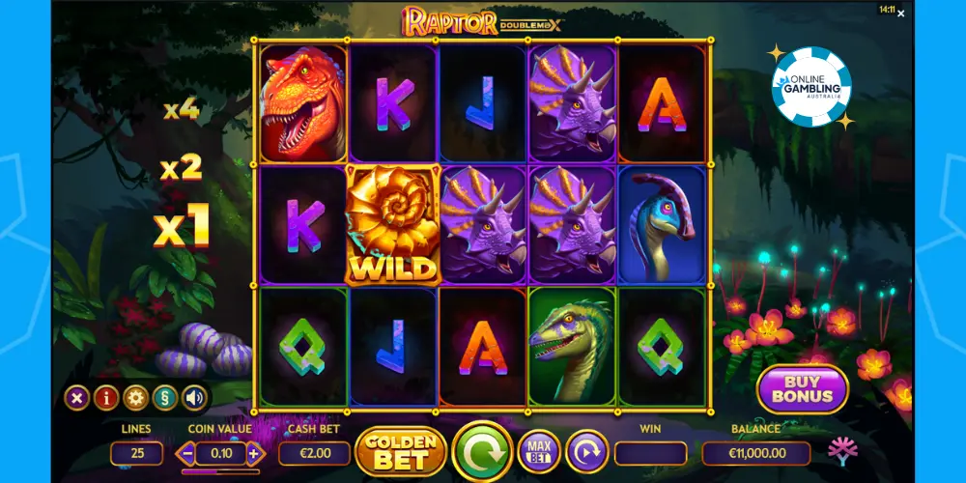
Task: Click the Lines count field showing 25
Action: coord(137,454)
